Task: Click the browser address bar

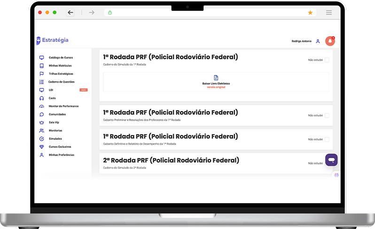Action: click(207, 13)
